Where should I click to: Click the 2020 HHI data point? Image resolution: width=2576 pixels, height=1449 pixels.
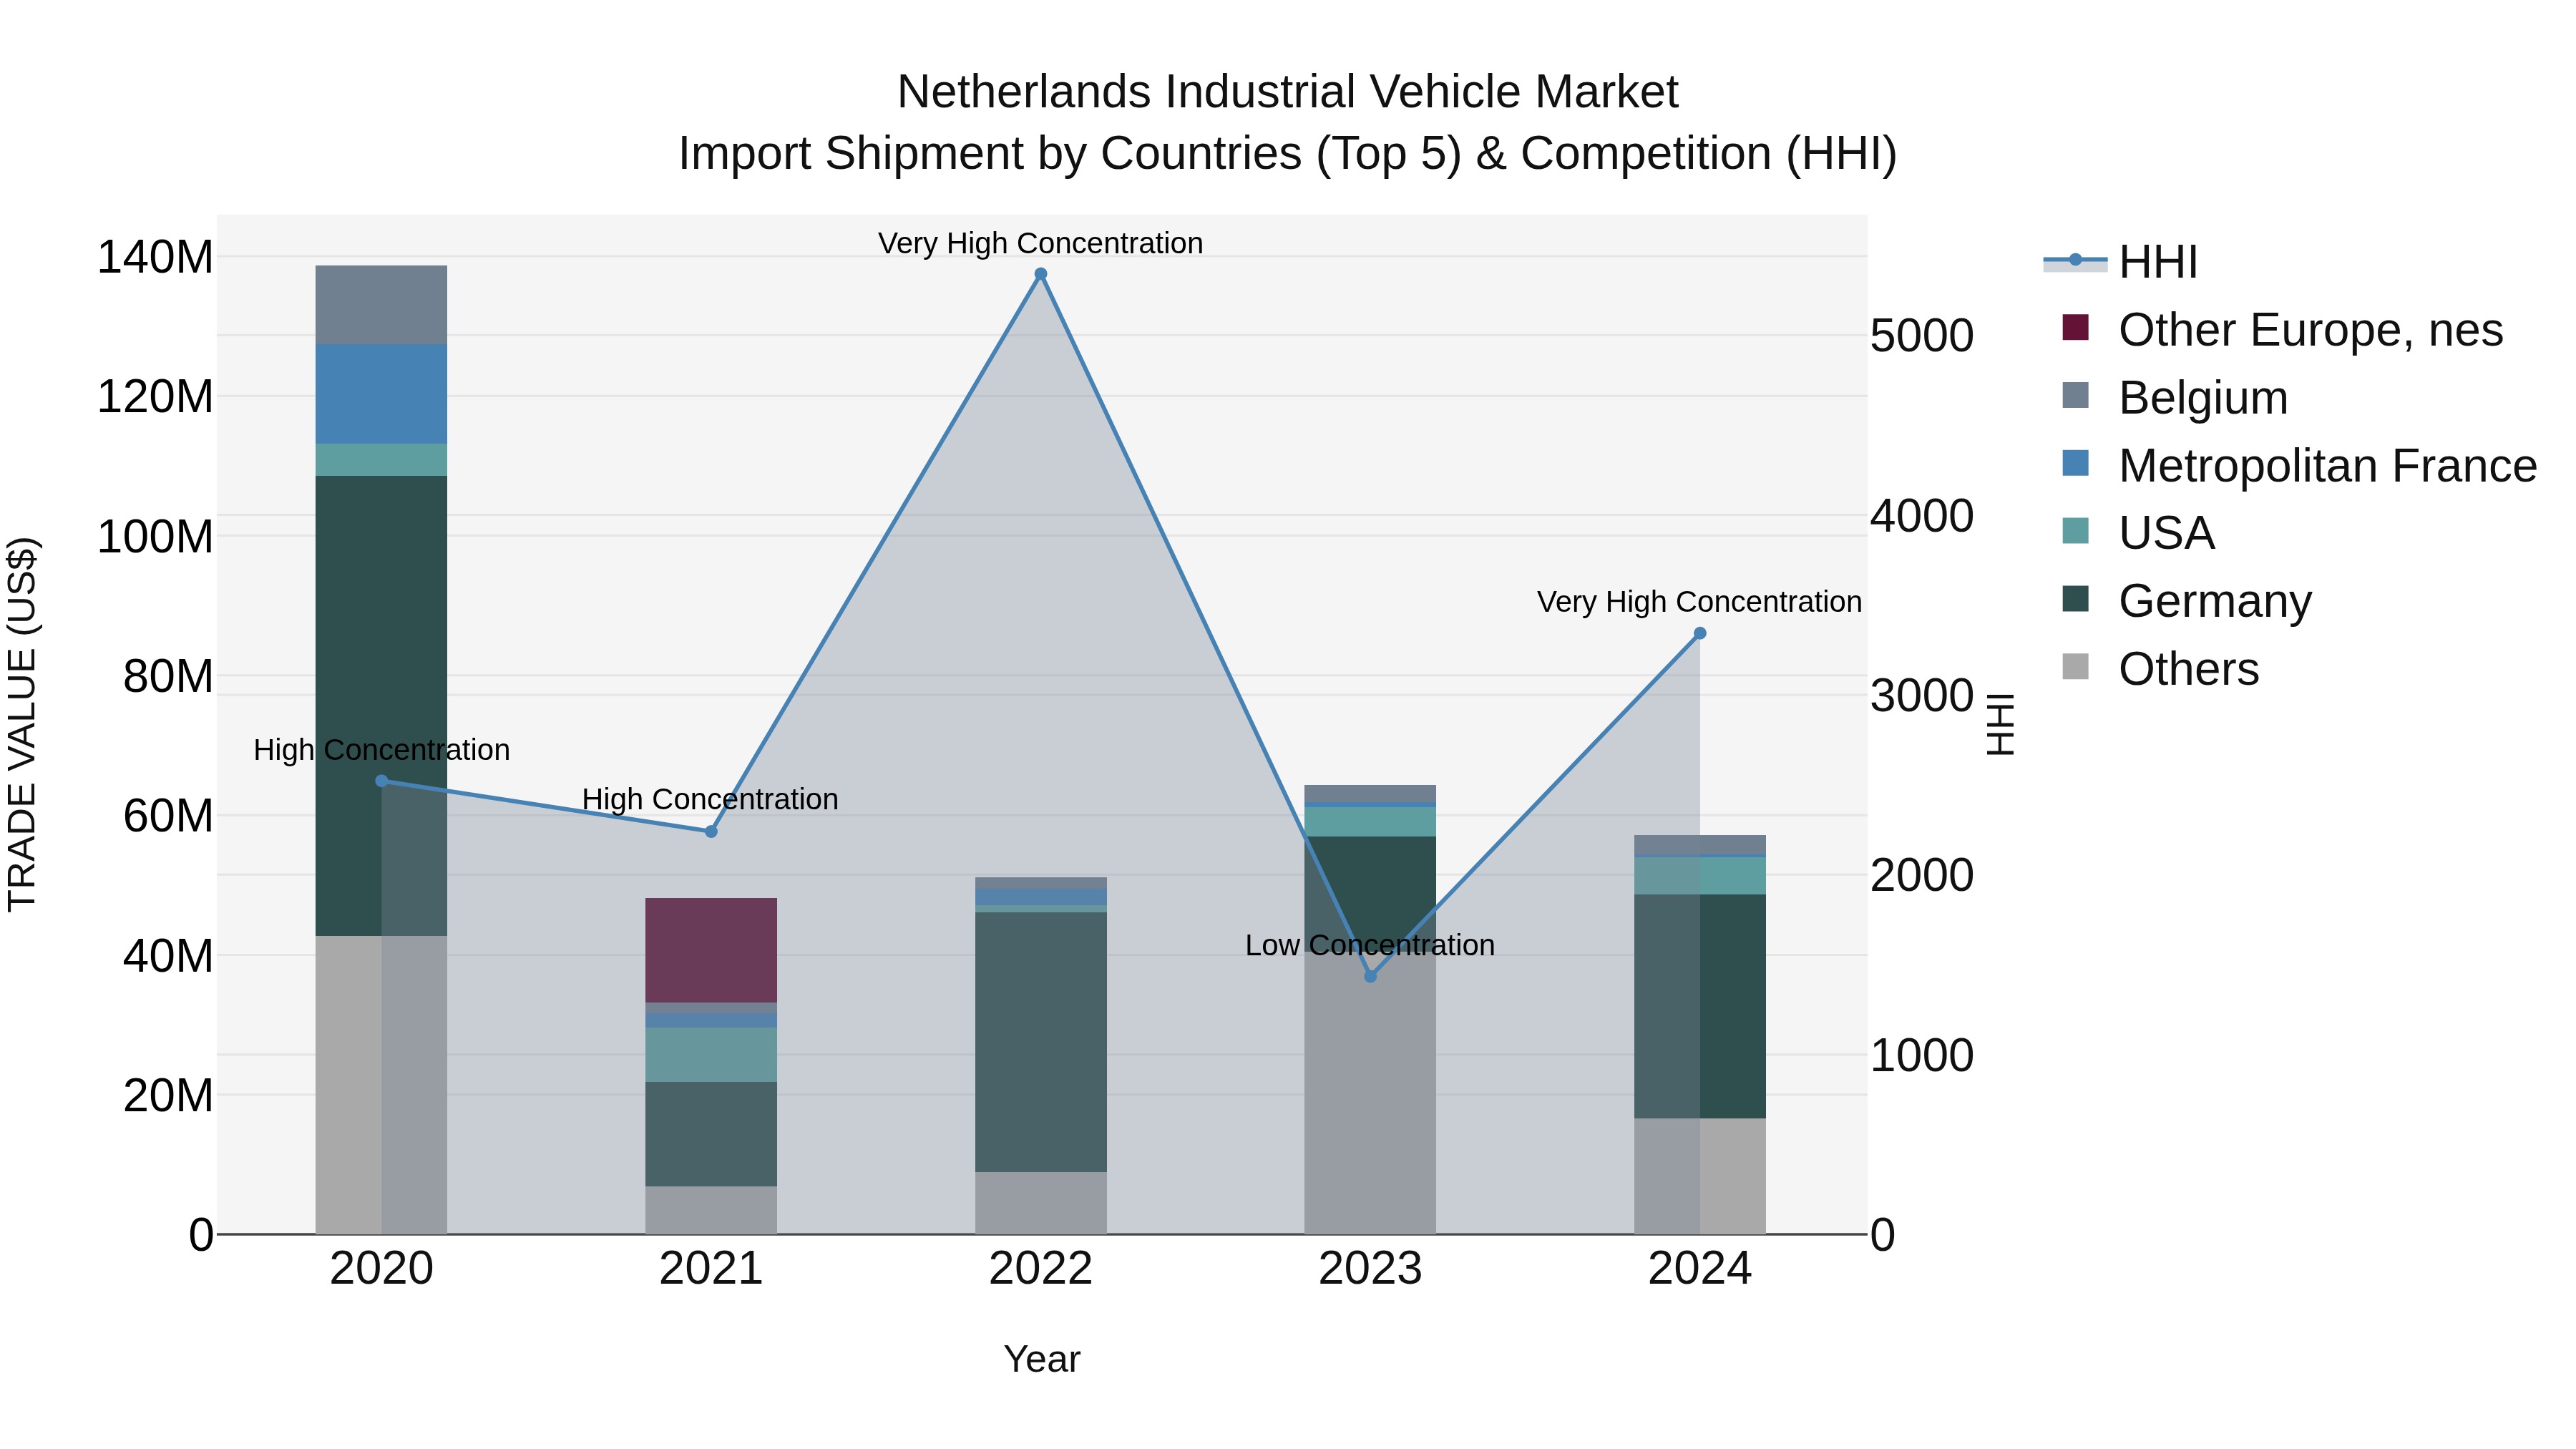pyautogui.click(x=381, y=781)
